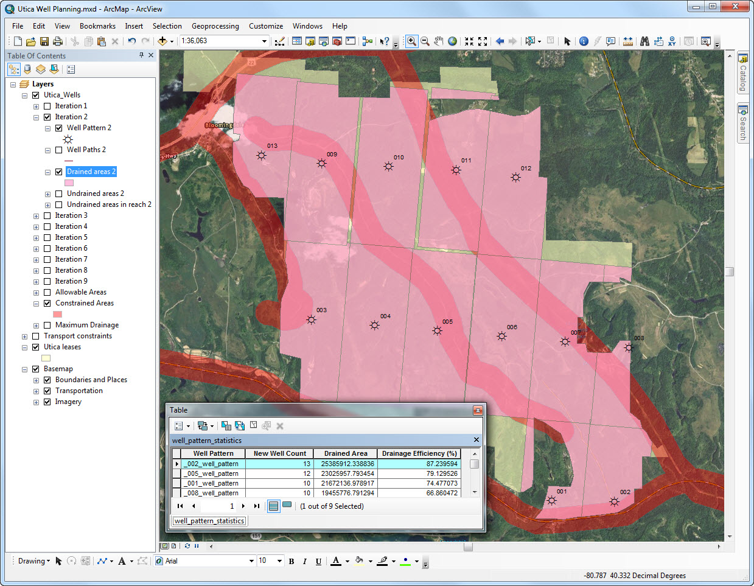Open the Bookmarks menu
Viewport: 754px width, 586px height.
(x=97, y=26)
